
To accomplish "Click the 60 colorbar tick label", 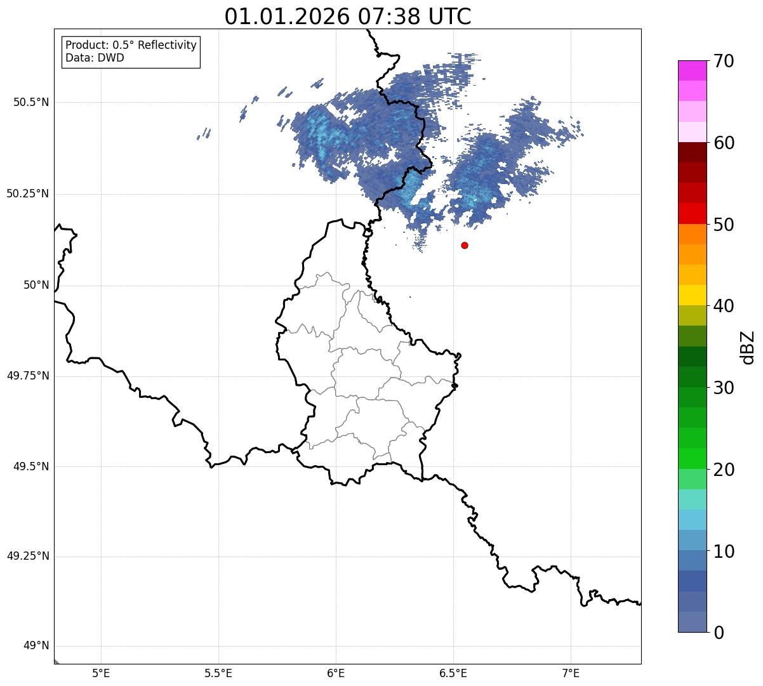I will click(723, 143).
